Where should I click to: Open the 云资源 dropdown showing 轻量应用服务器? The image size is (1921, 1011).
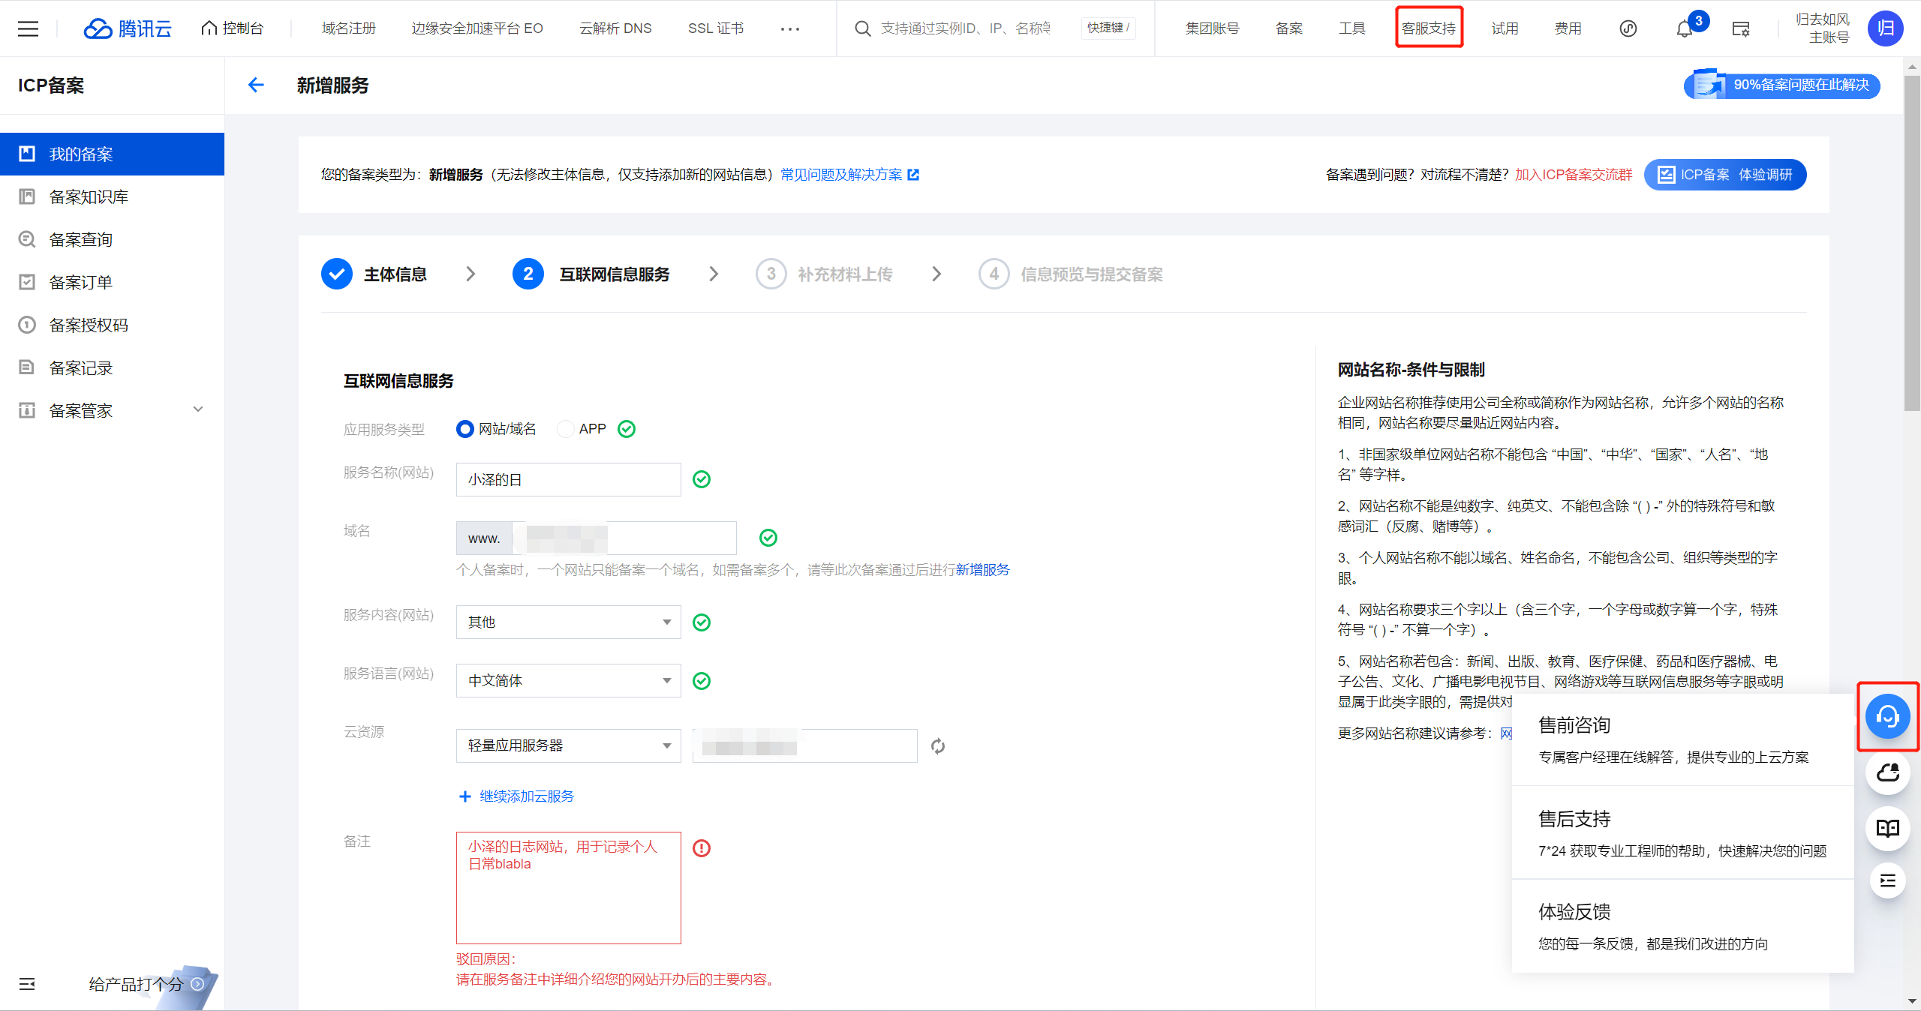pyautogui.click(x=568, y=745)
